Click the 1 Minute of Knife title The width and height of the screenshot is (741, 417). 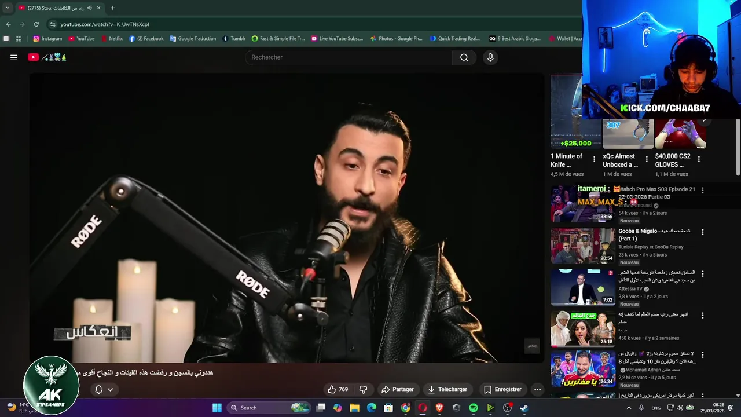tap(567, 160)
